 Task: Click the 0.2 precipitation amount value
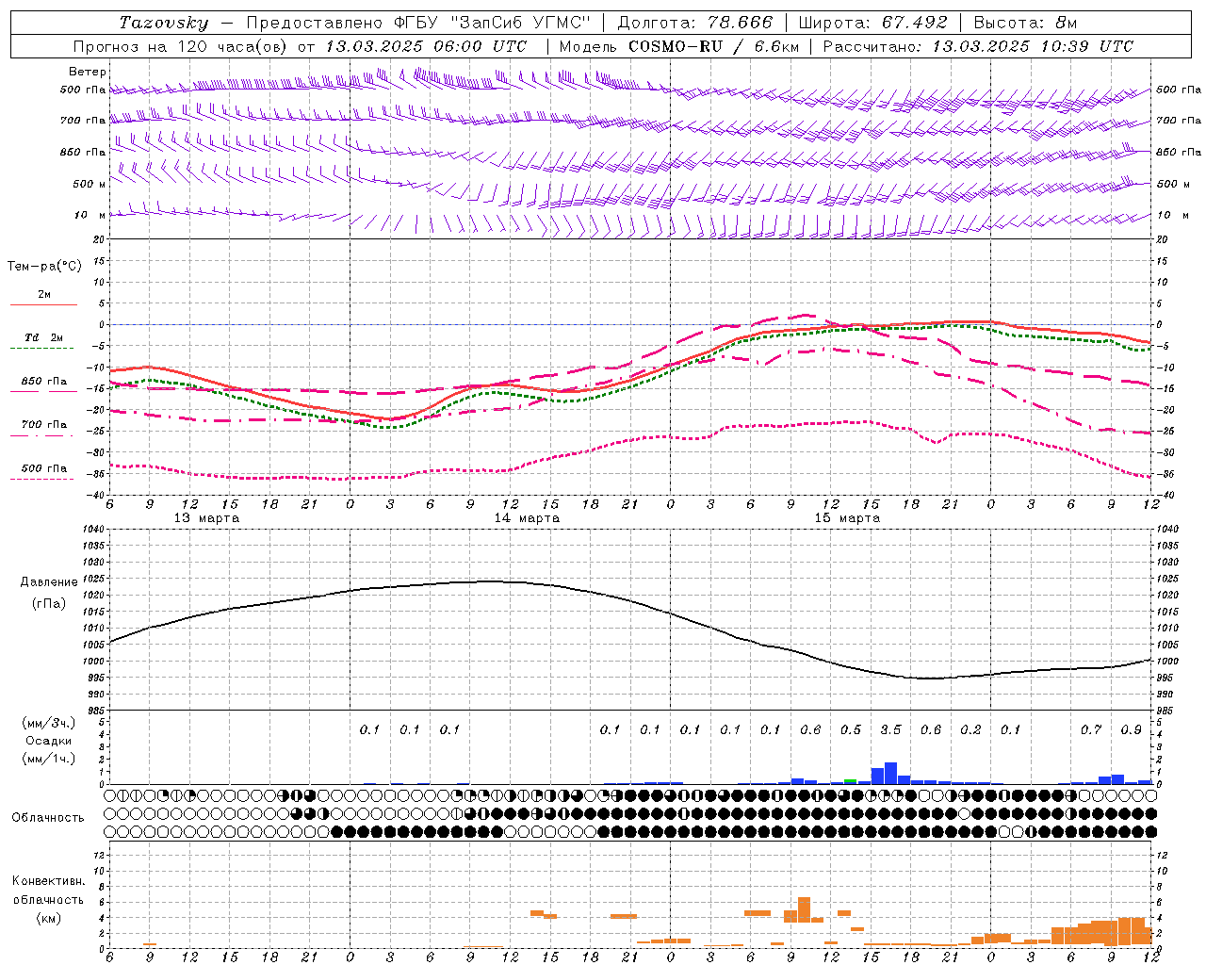point(970,730)
